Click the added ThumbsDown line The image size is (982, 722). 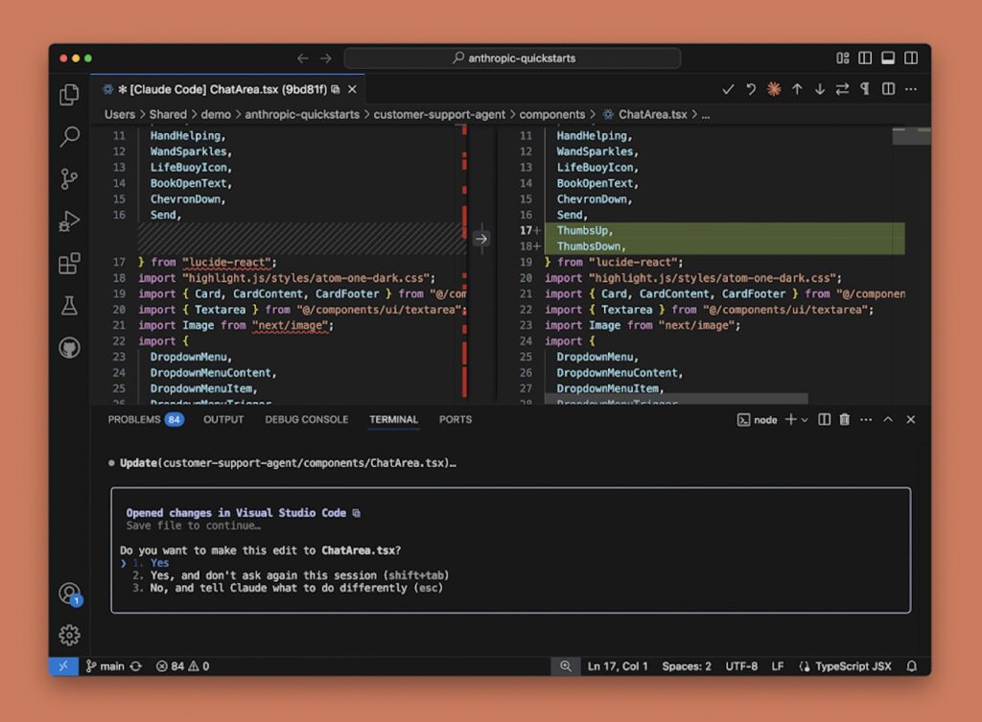[x=725, y=246]
